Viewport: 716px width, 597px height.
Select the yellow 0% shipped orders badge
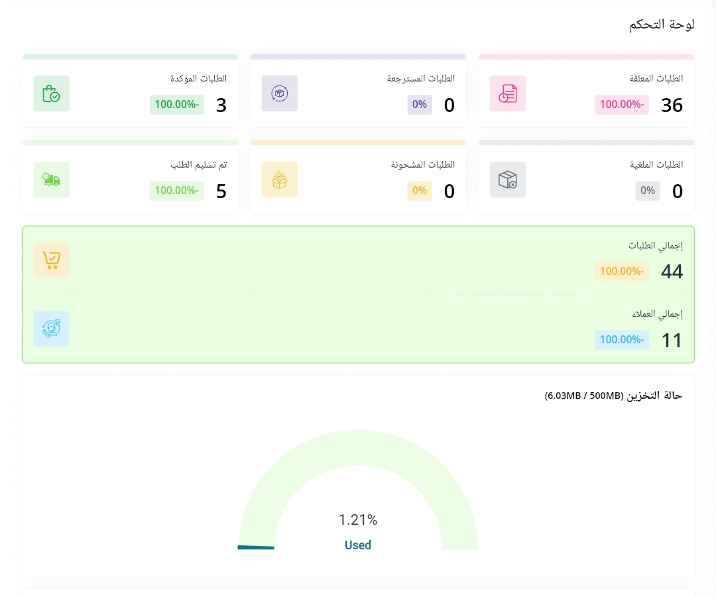(x=419, y=191)
